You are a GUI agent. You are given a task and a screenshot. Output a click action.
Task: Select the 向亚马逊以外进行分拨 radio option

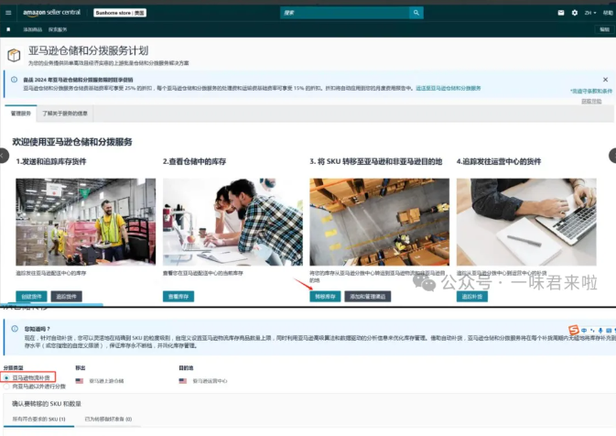7,387
